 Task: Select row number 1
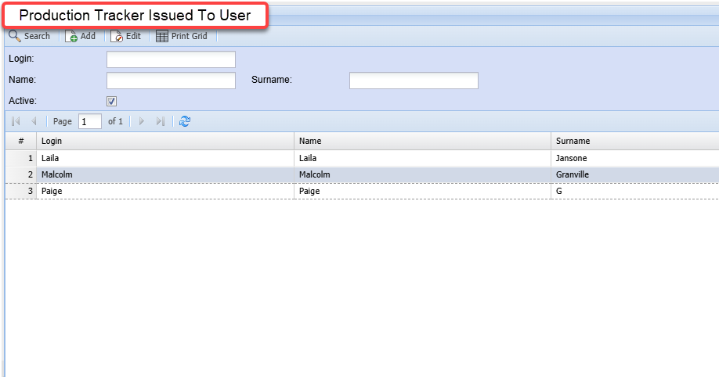tap(21, 158)
